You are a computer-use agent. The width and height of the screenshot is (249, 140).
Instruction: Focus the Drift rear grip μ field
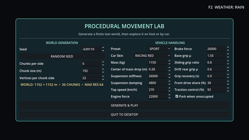click(216, 69)
